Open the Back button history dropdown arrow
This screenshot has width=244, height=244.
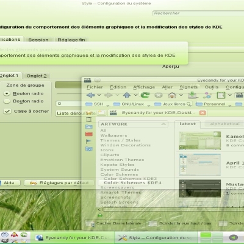coord(99,95)
